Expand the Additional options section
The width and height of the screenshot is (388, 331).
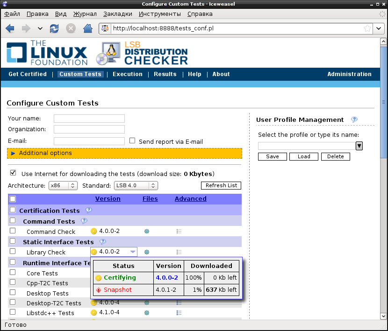(124, 153)
